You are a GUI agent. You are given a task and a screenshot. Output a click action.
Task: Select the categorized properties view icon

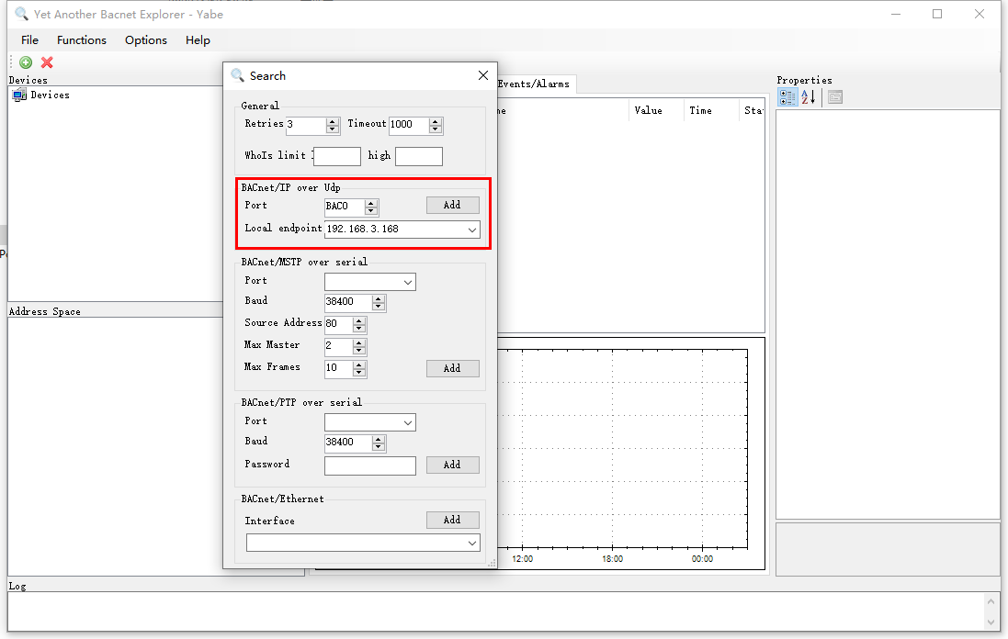point(787,97)
